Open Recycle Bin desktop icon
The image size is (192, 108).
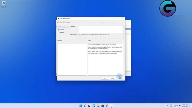[x=4, y=4]
